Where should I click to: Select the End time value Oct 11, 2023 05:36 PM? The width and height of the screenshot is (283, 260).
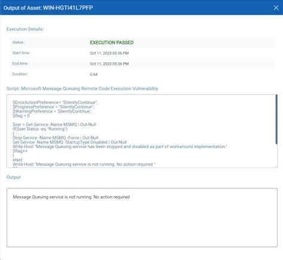[109, 64]
